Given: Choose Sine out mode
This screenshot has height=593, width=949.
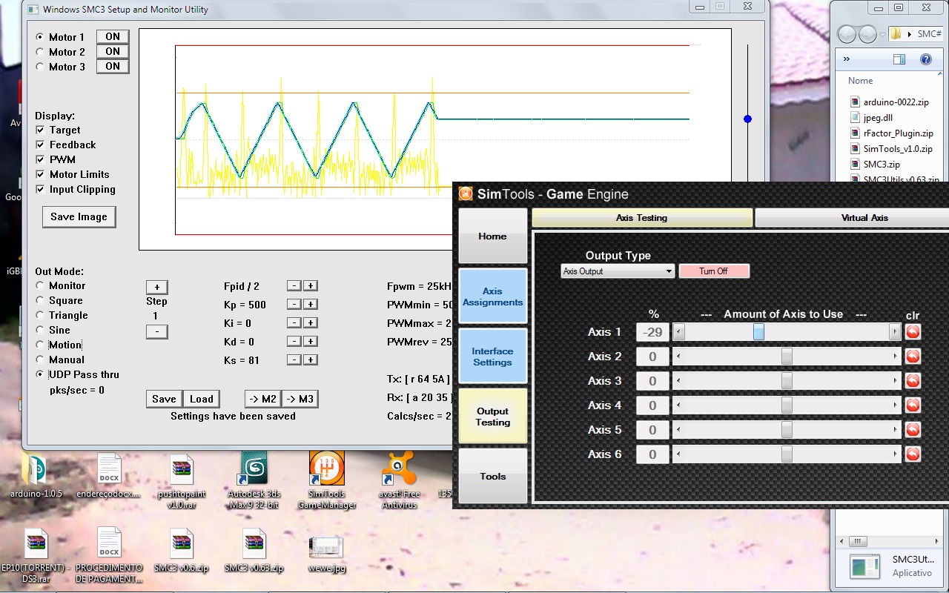Looking at the screenshot, I should coord(40,330).
